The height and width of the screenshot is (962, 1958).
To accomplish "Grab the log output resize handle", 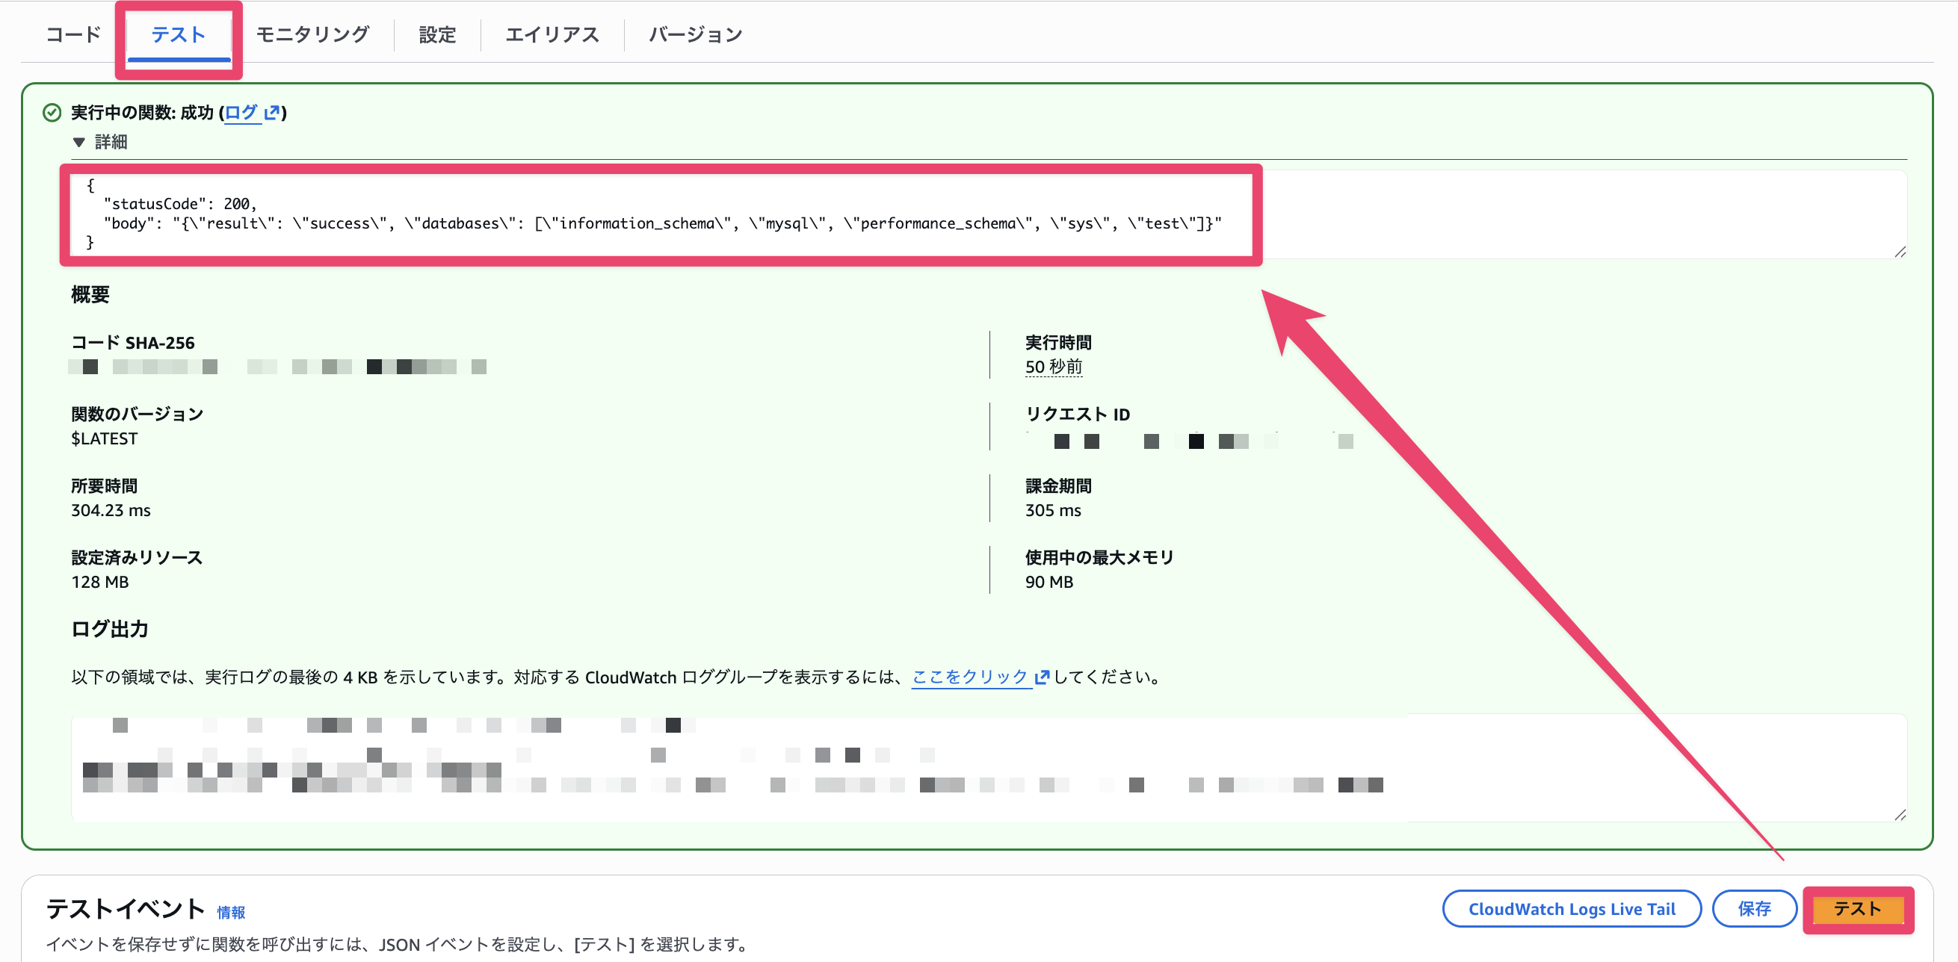I will (1900, 815).
